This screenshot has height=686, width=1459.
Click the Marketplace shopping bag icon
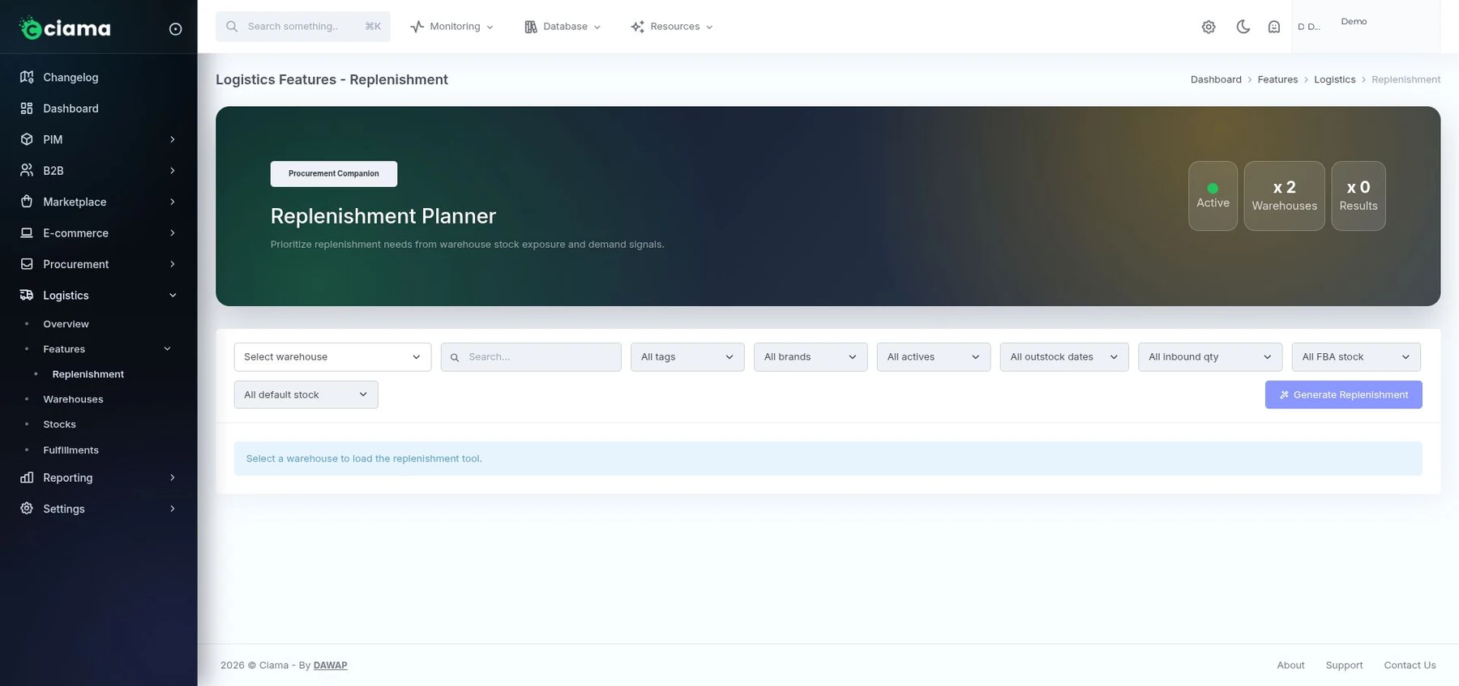(x=27, y=202)
